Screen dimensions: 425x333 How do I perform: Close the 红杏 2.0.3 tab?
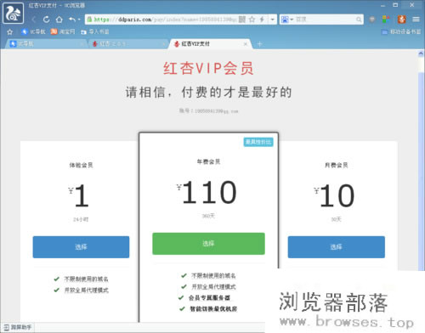click(x=164, y=44)
